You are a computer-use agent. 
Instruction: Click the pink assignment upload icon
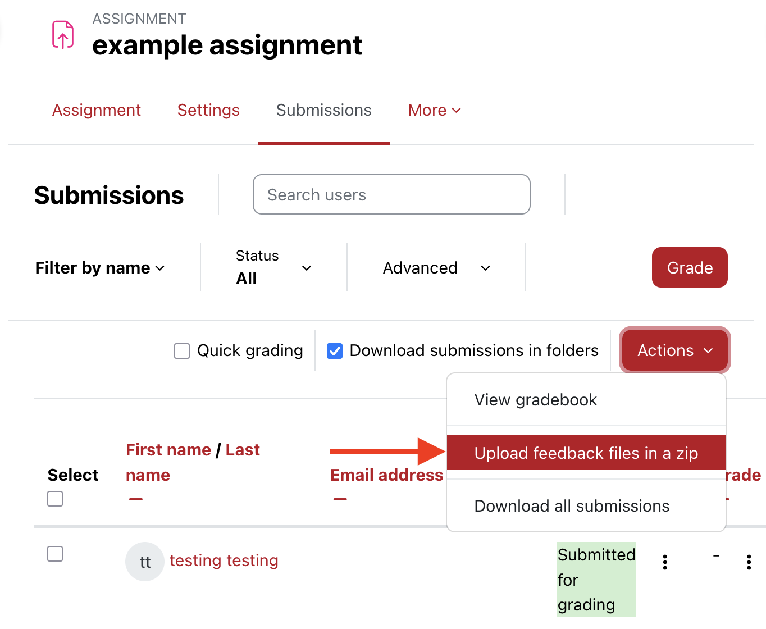click(62, 35)
